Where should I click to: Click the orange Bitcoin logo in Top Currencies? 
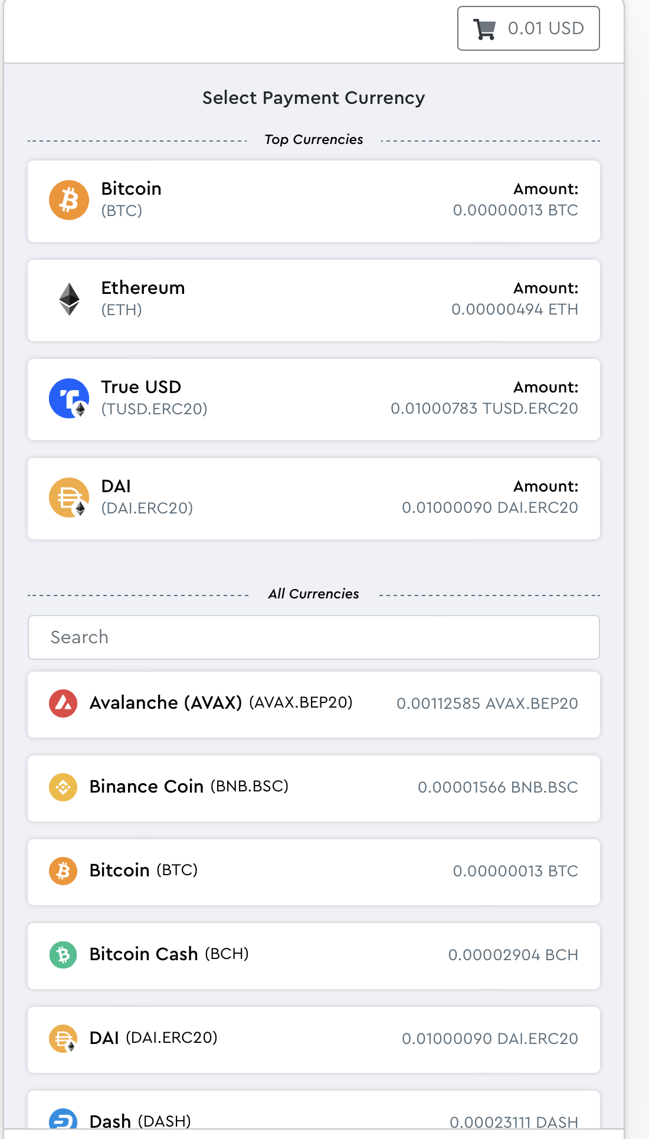click(x=69, y=200)
